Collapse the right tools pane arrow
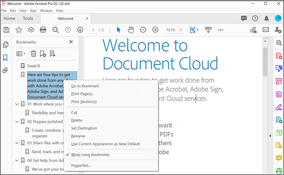The width and height of the screenshot is (284, 175). [270, 136]
